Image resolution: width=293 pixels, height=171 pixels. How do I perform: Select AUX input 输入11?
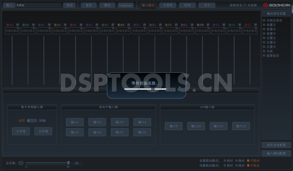(x=219, y=126)
